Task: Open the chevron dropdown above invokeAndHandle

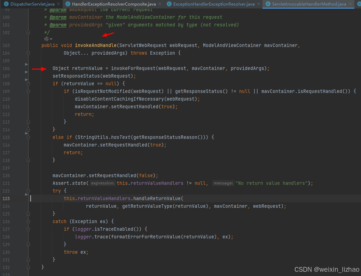Action: pos(51,39)
